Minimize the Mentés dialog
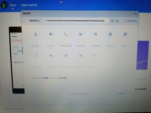 pos(132,14)
